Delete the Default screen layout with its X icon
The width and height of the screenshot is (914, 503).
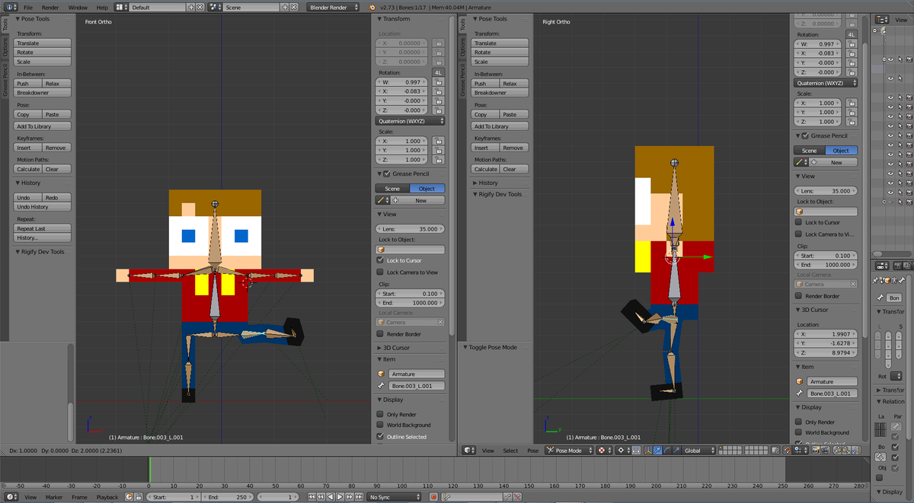click(200, 7)
